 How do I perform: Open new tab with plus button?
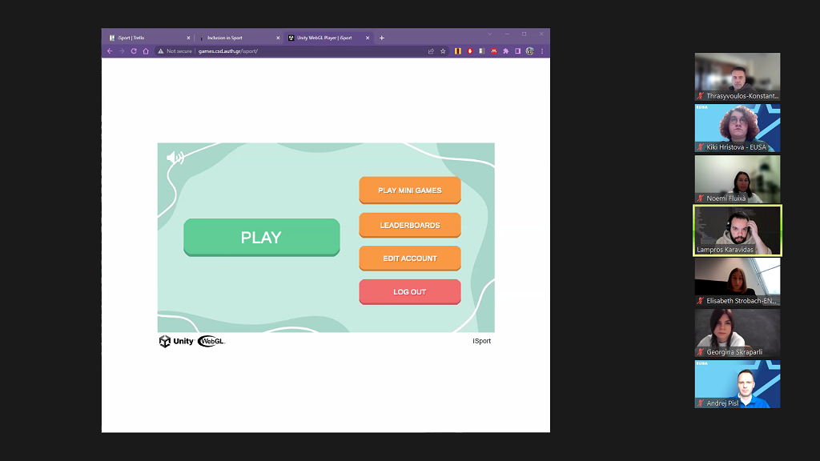click(x=382, y=38)
